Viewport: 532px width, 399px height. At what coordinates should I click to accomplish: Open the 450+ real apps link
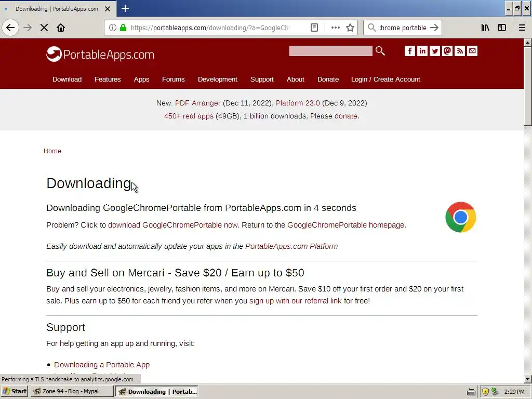(x=189, y=116)
